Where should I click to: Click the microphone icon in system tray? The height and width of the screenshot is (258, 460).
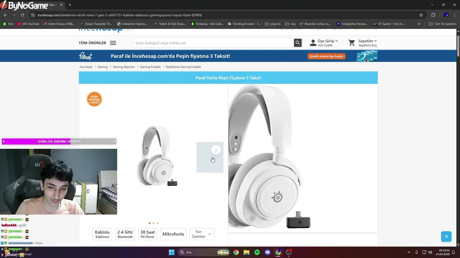tap(417, 252)
